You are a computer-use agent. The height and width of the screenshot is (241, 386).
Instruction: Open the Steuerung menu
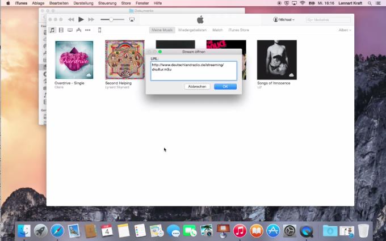point(107,3)
